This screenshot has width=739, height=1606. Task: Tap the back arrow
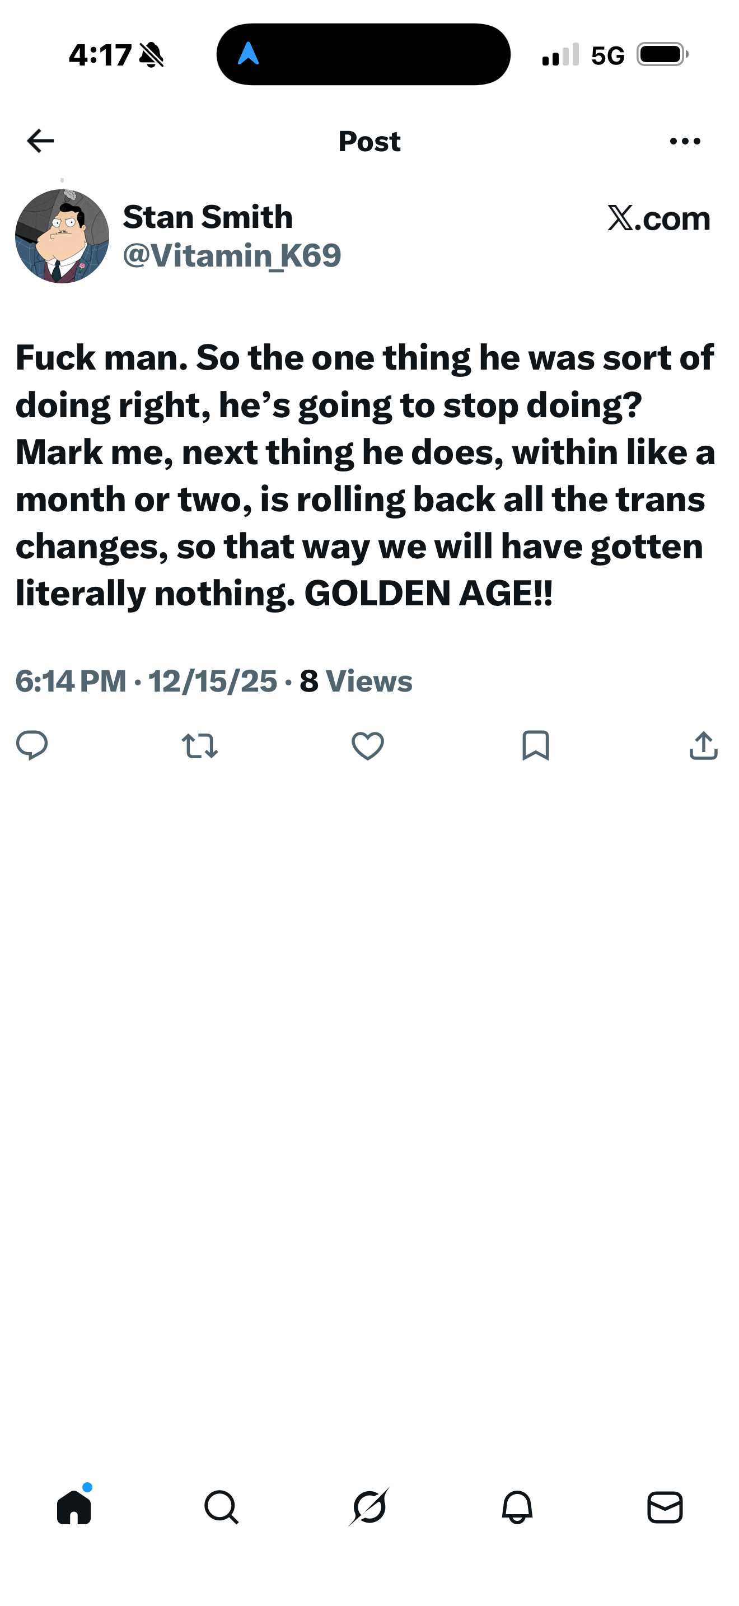[40, 141]
